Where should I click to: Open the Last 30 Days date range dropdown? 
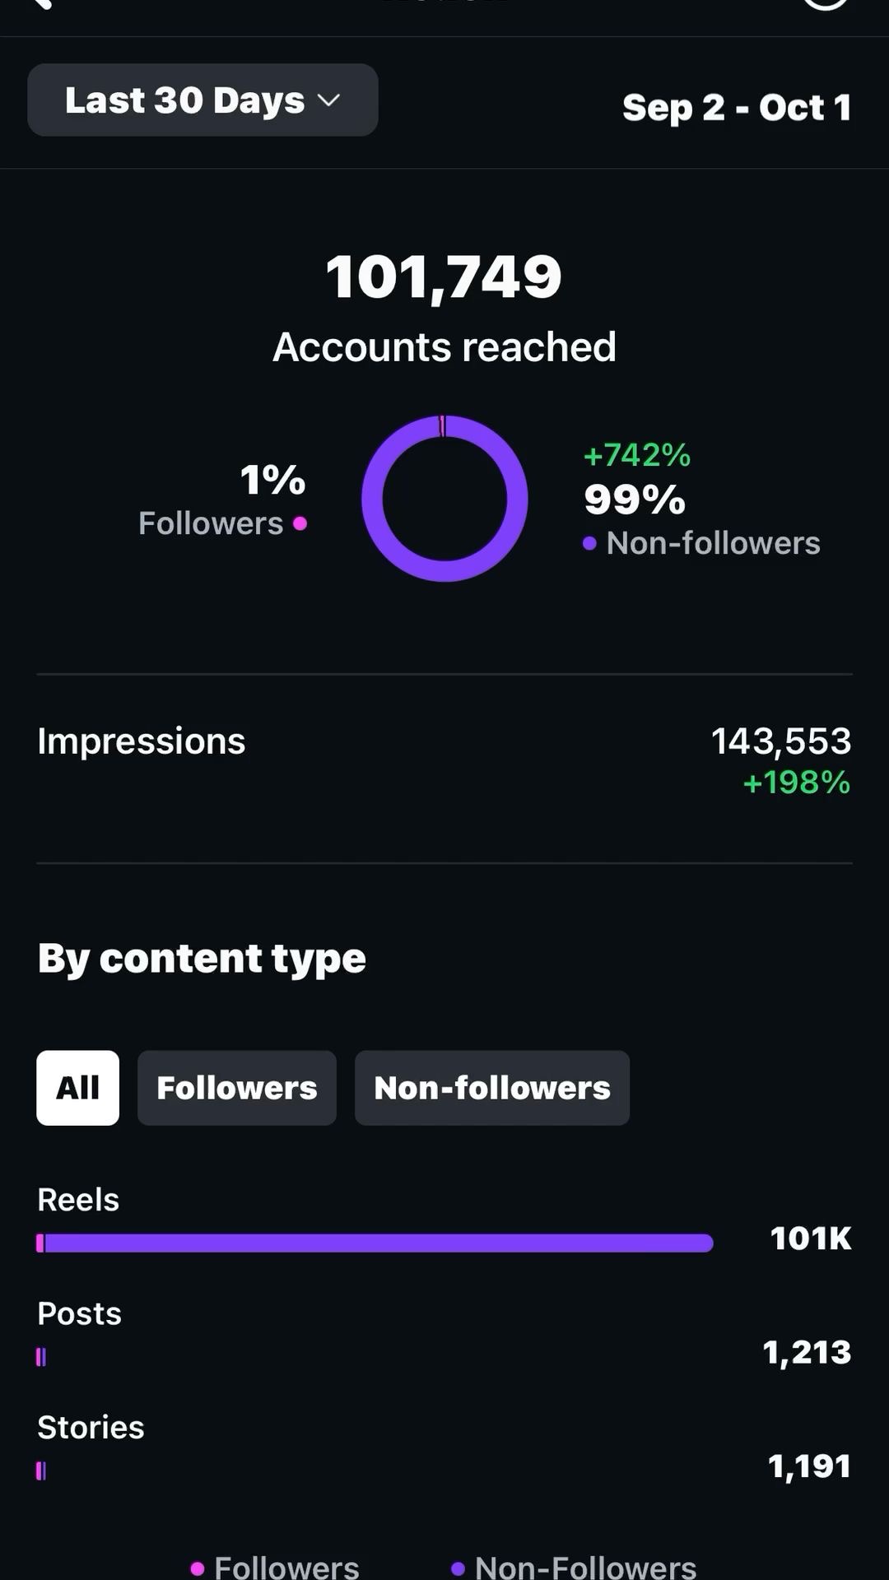coord(202,100)
